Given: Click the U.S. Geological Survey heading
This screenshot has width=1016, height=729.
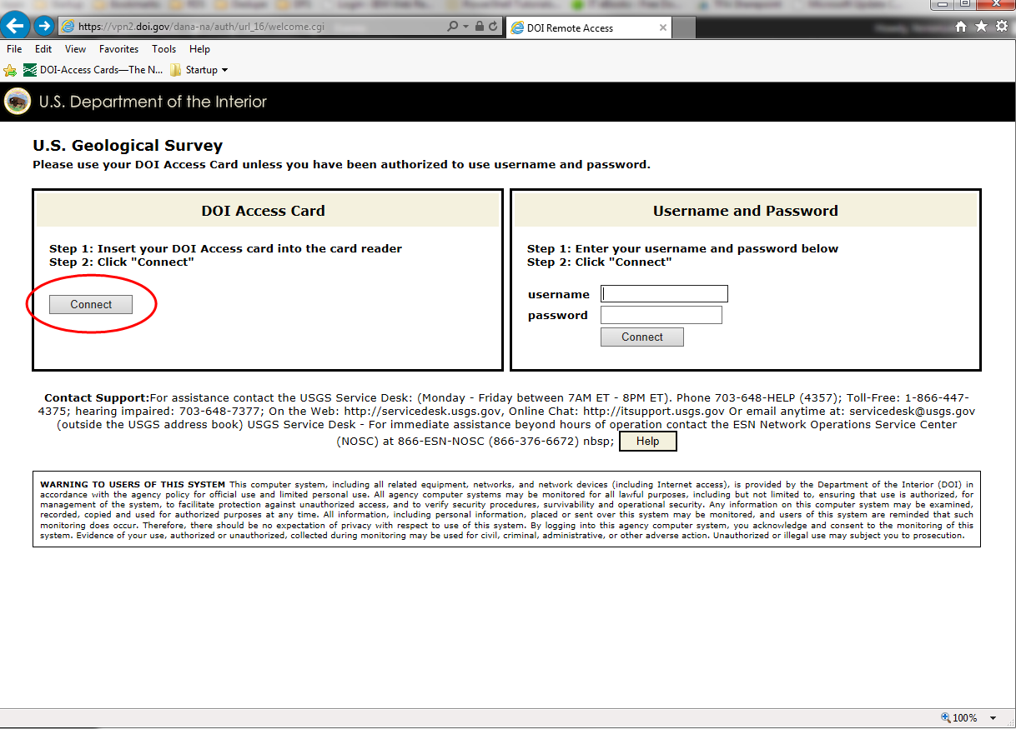Looking at the screenshot, I should (x=128, y=146).
